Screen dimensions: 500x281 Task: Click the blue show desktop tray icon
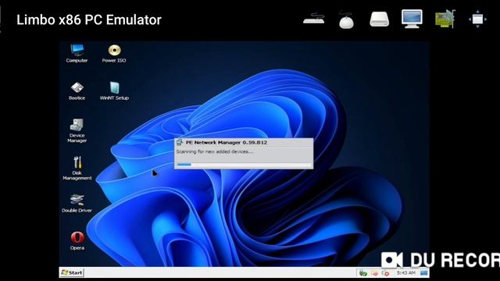[x=423, y=272]
